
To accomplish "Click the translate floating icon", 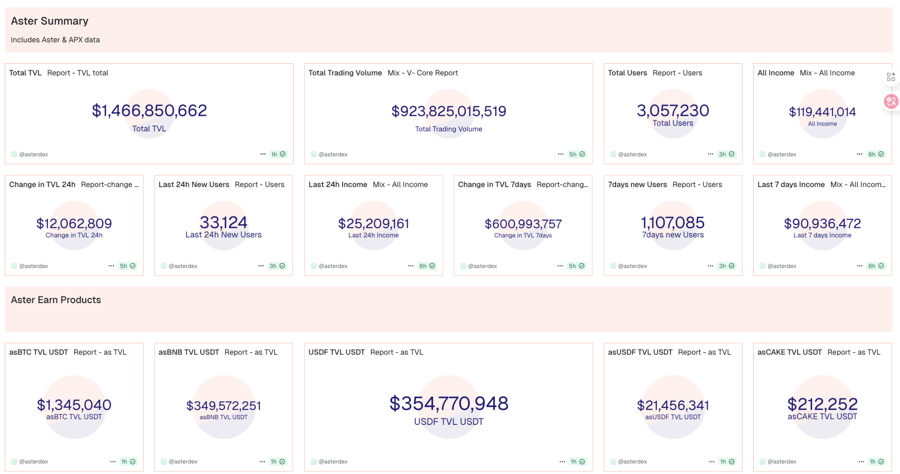I will pyautogui.click(x=891, y=101).
